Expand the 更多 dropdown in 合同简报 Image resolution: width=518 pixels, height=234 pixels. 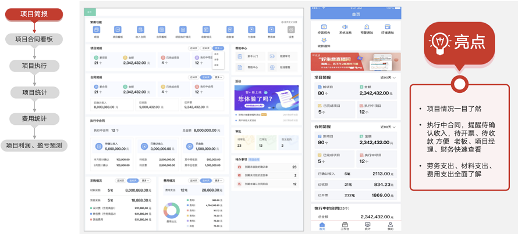[218, 77]
